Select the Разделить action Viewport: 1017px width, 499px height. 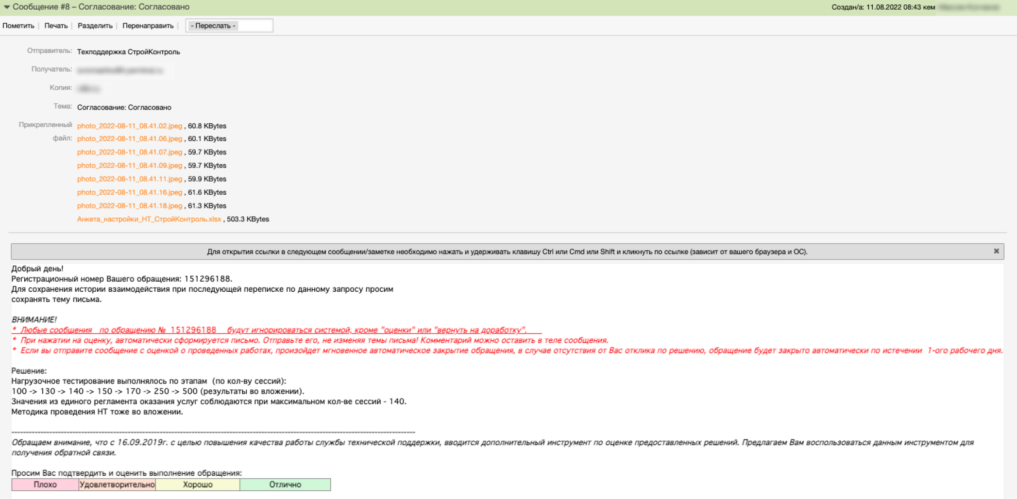95,26
